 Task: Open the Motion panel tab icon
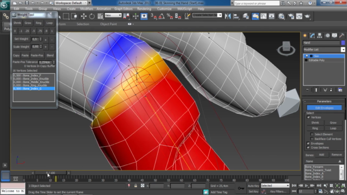click(327, 35)
